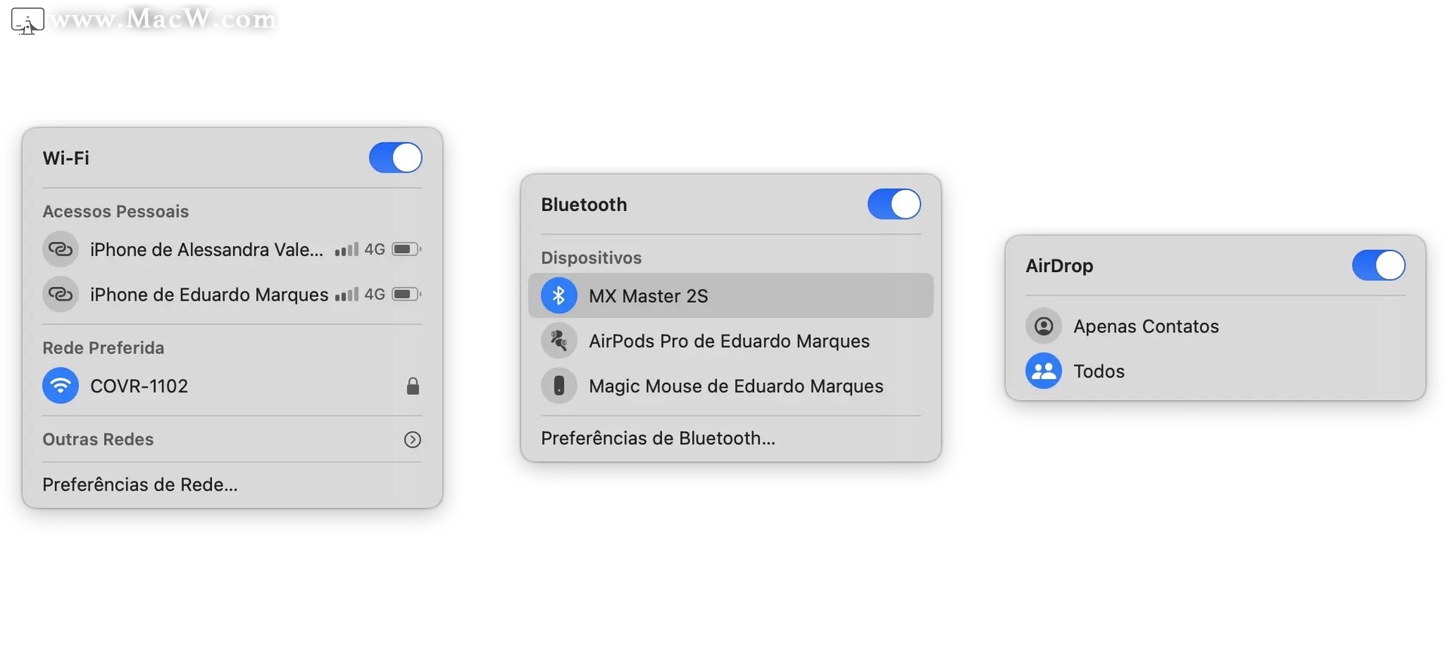Click the Apenas Contatos person icon
1448x645 pixels.
pos(1044,326)
